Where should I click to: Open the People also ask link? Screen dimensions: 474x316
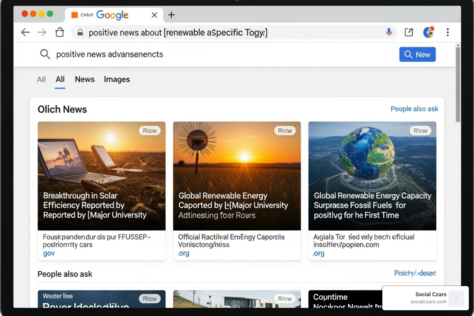414,109
